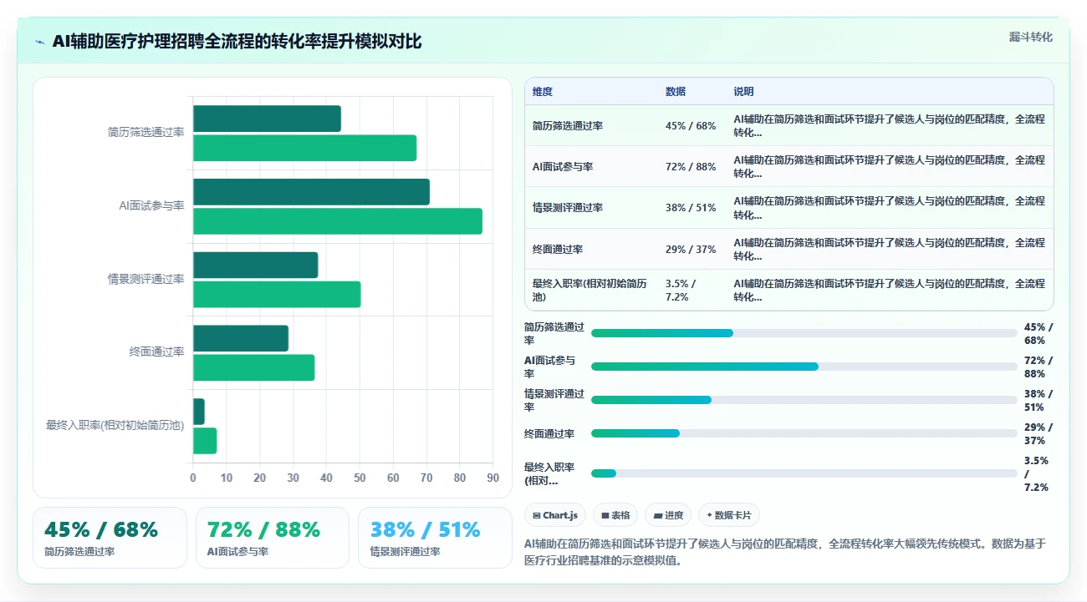Click the lightning icon beside the title
1087x602 pixels.
pos(39,42)
